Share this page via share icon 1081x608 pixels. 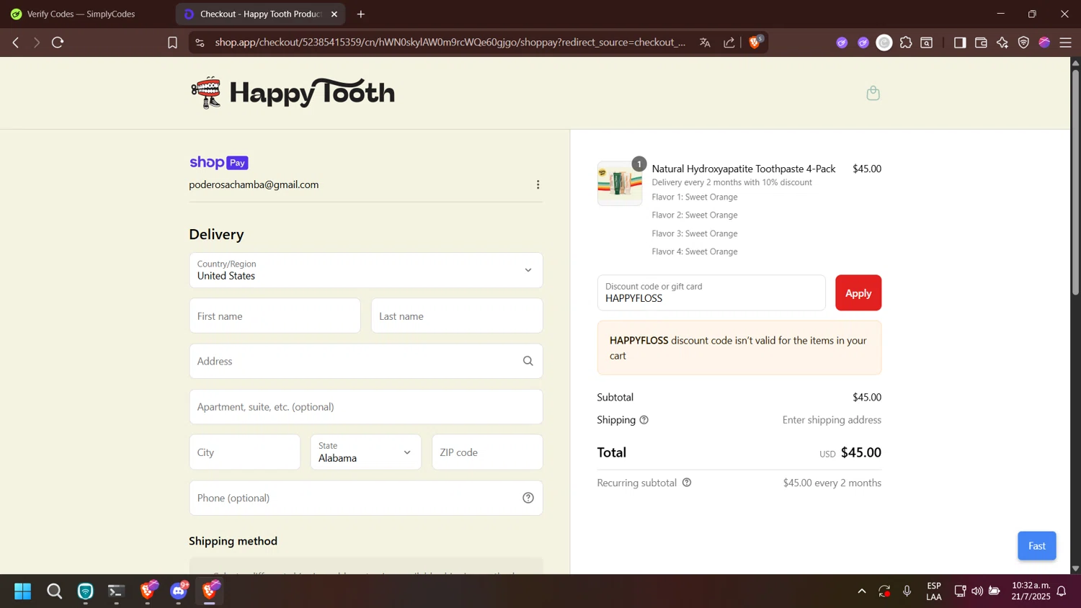pos(729,43)
